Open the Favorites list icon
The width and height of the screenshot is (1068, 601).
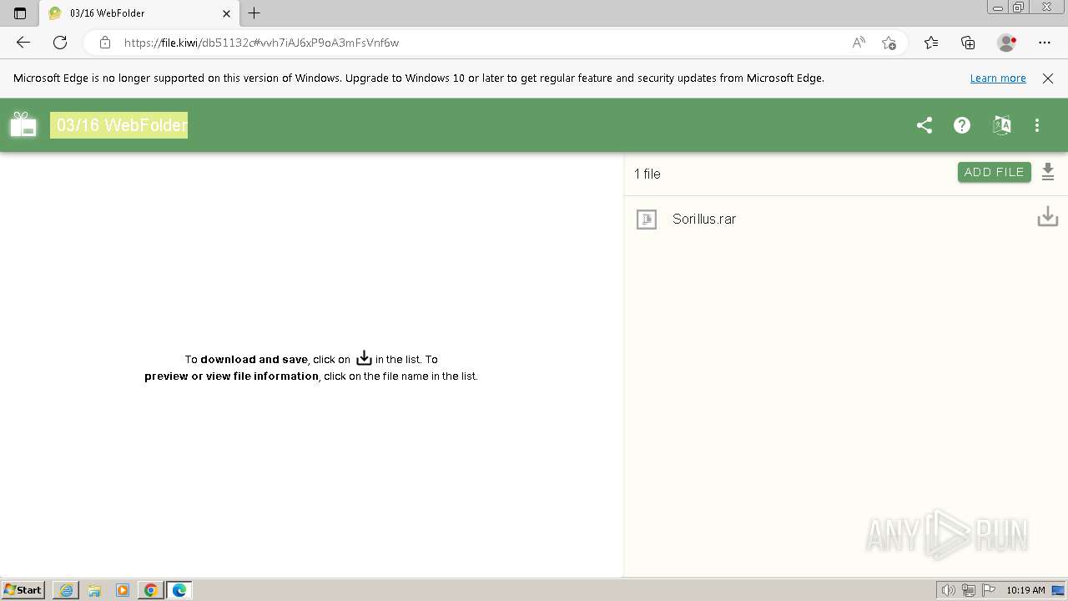(931, 43)
